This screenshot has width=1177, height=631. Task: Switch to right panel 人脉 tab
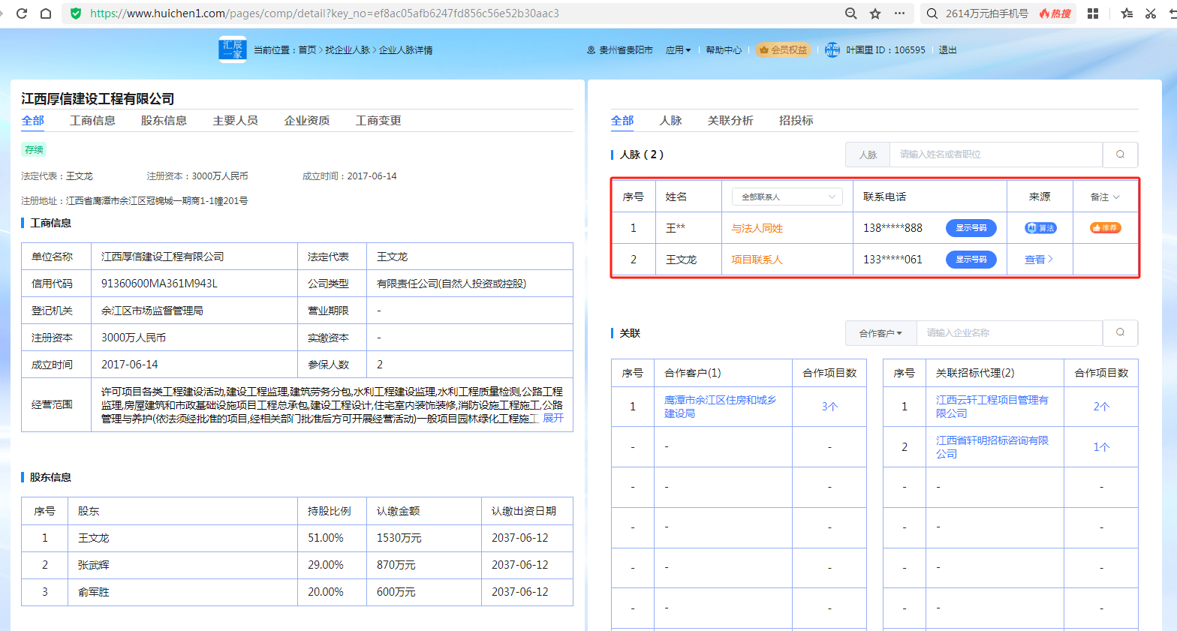pos(670,121)
